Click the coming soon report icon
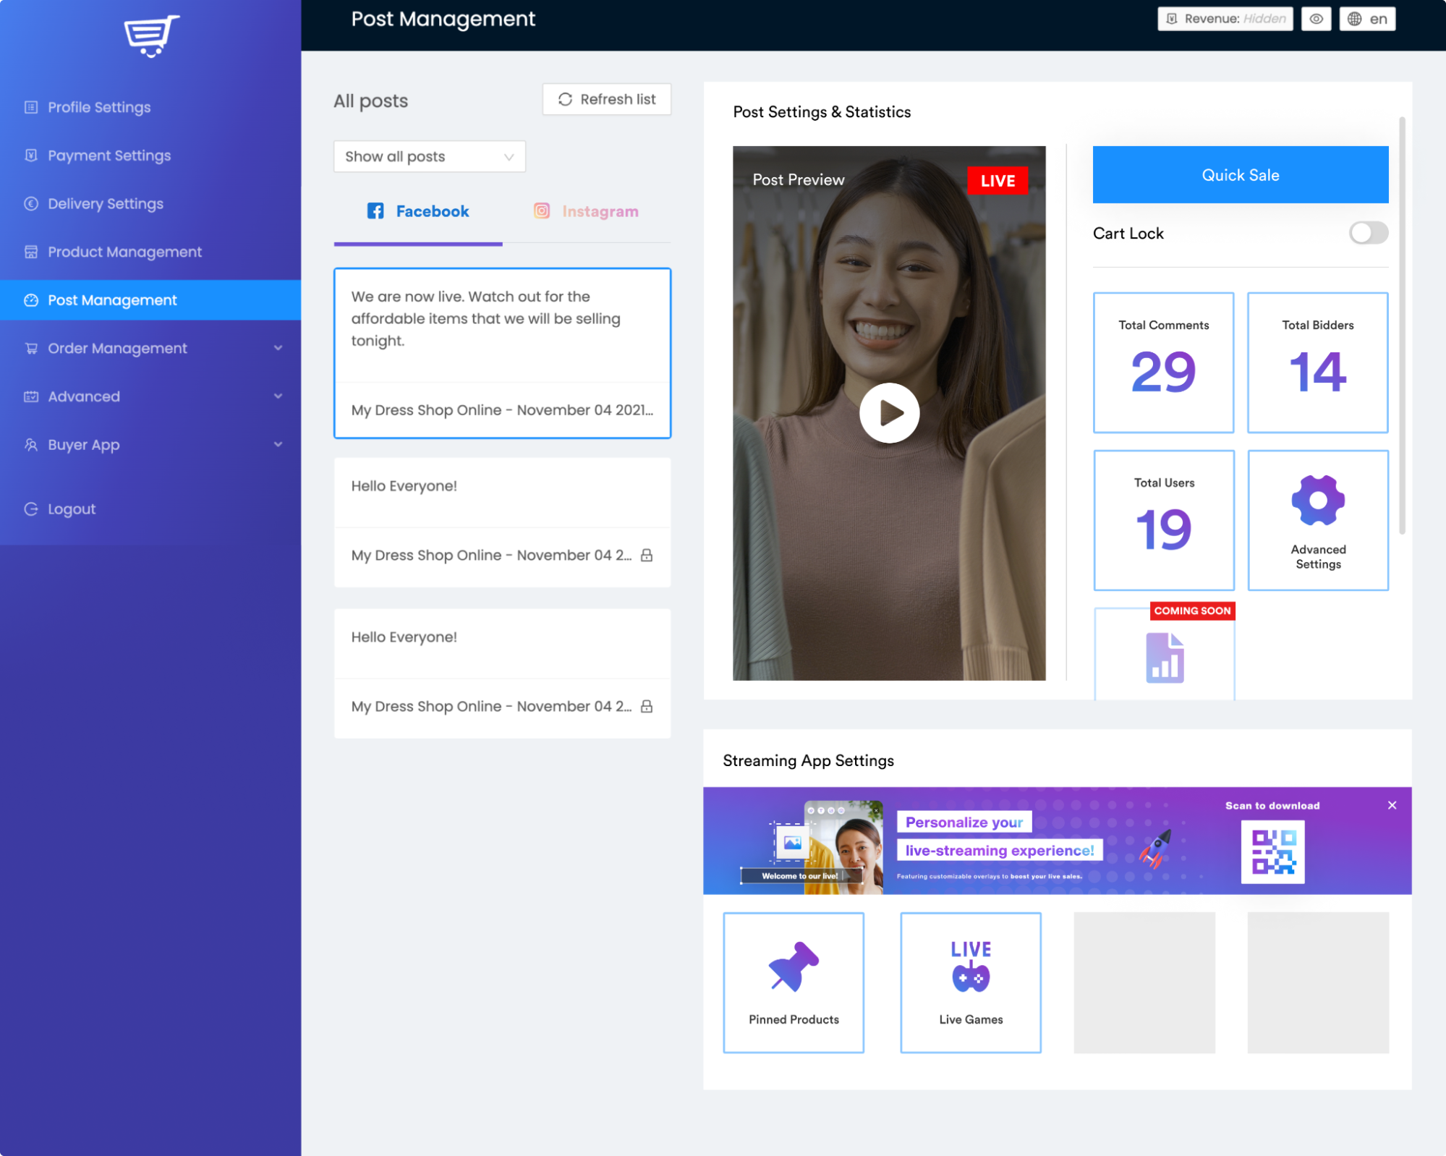Screen dimensions: 1446x1156 point(1164,657)
